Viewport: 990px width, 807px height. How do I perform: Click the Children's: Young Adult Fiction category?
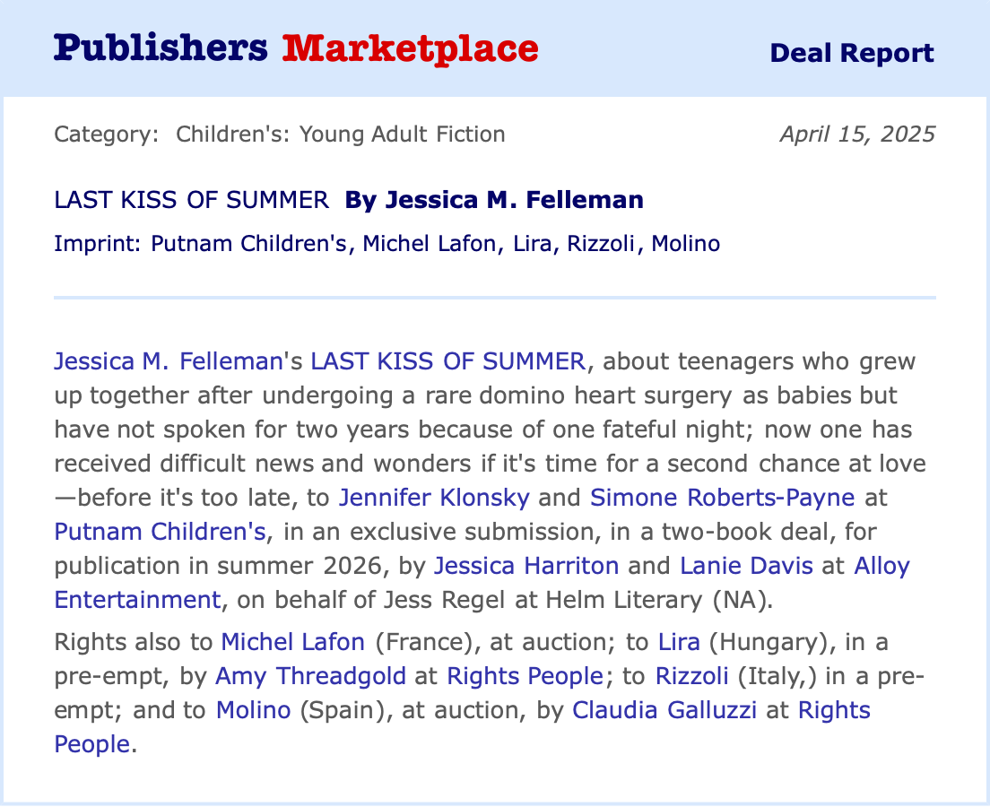click(340, 134)
